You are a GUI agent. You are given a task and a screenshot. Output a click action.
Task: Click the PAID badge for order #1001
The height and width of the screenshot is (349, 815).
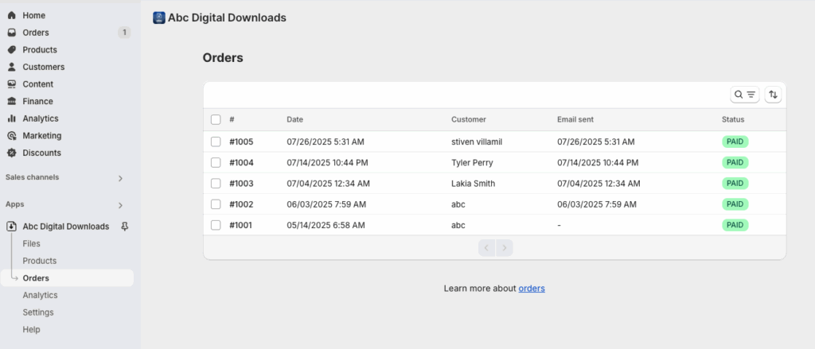point(735,225)
